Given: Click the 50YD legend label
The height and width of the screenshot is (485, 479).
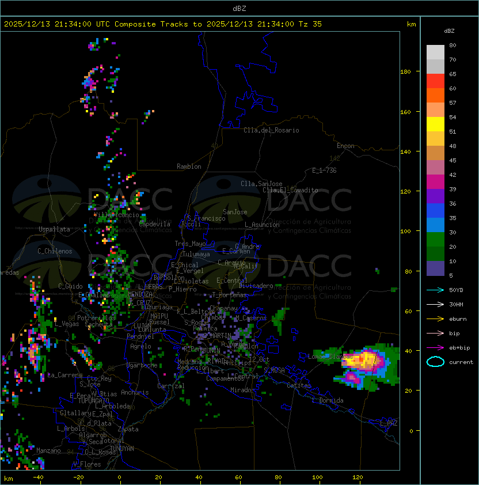Looking at the screenshot, I should tap(456, 290).
